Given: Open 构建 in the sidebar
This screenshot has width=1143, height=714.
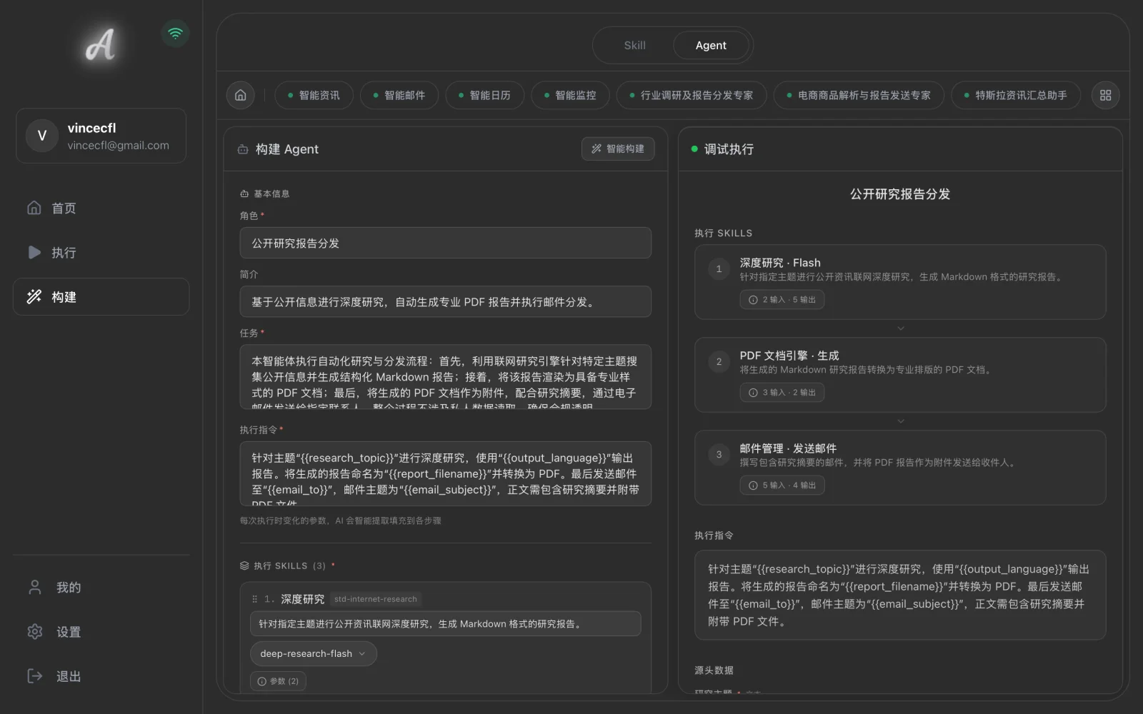Looking at the screenshot, I should [101, 296].
